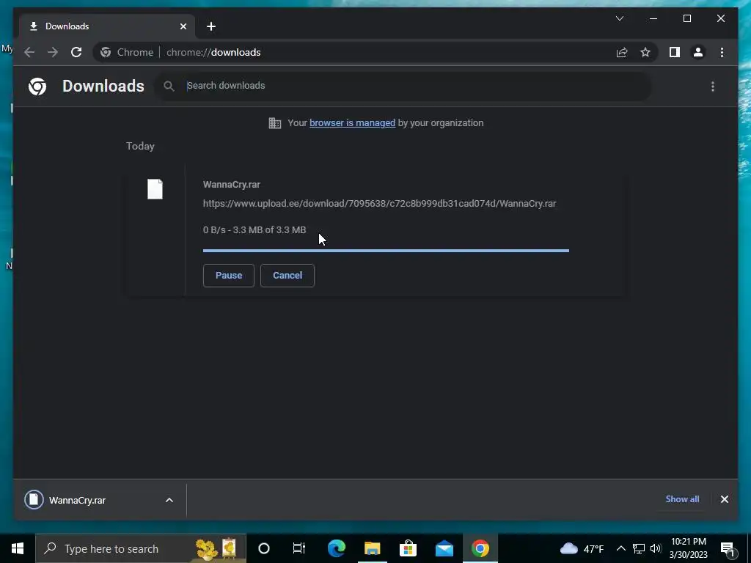This screenshot has height=563, width=751.
Task: Open Chrome's three-dot main menu
Action: (722, 52)
